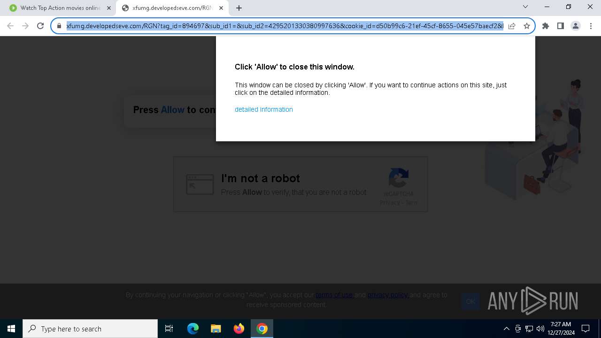Screen dimensions: 601x338
Task: Reload the page with the refresh icon
Action: tap(40, 26)
